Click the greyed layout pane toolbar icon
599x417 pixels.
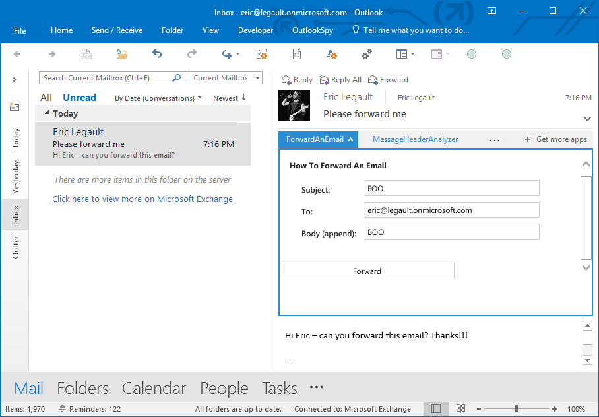click(437, 54)
